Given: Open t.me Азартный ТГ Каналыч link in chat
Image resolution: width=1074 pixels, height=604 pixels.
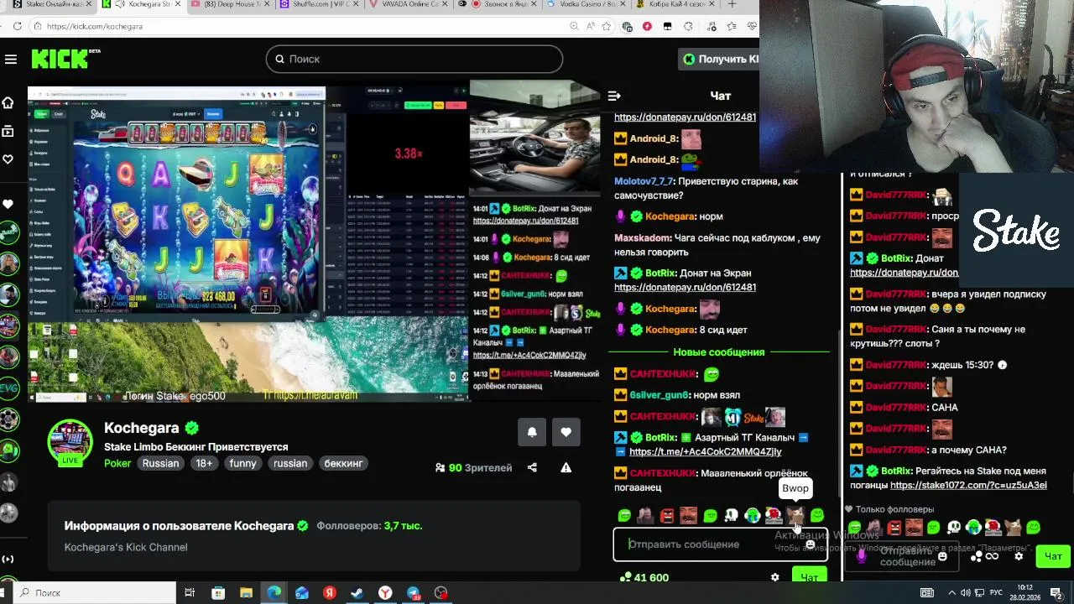Looking at the screenshot, I should coord(705,451).
